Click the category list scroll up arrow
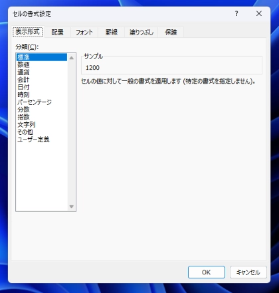The width and height of the screenshot is (279, 293). pyautogui.click(x=72, y=58)
